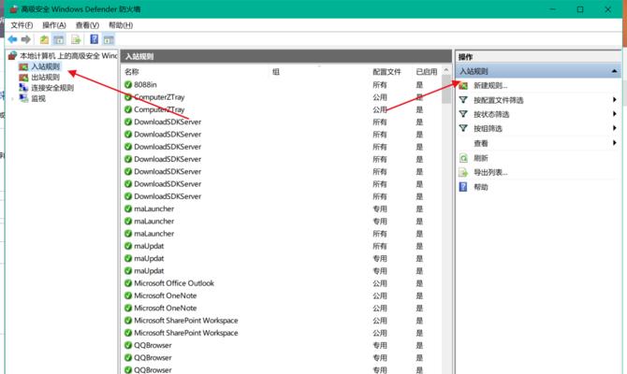
Task: Click 新建规则... action link
Action: pos(490,85)
